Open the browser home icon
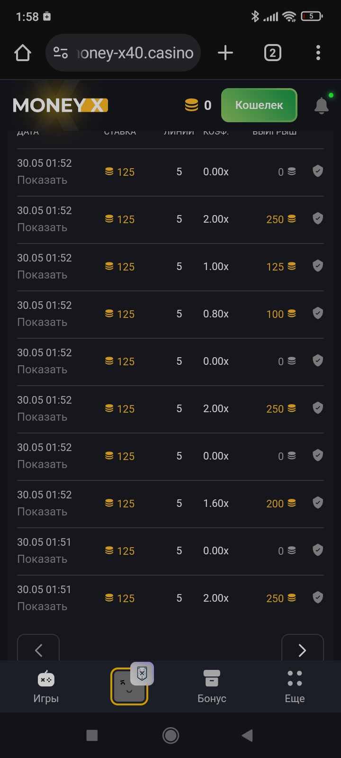 pos(23,53)
